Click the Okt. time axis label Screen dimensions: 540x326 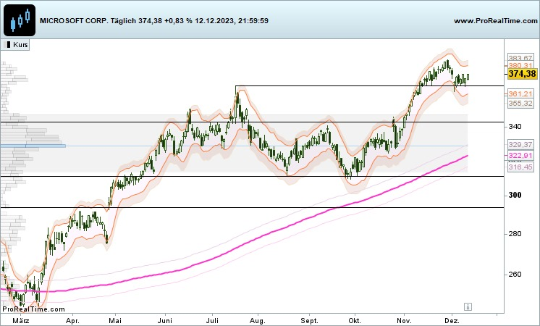tap(355, 321)
